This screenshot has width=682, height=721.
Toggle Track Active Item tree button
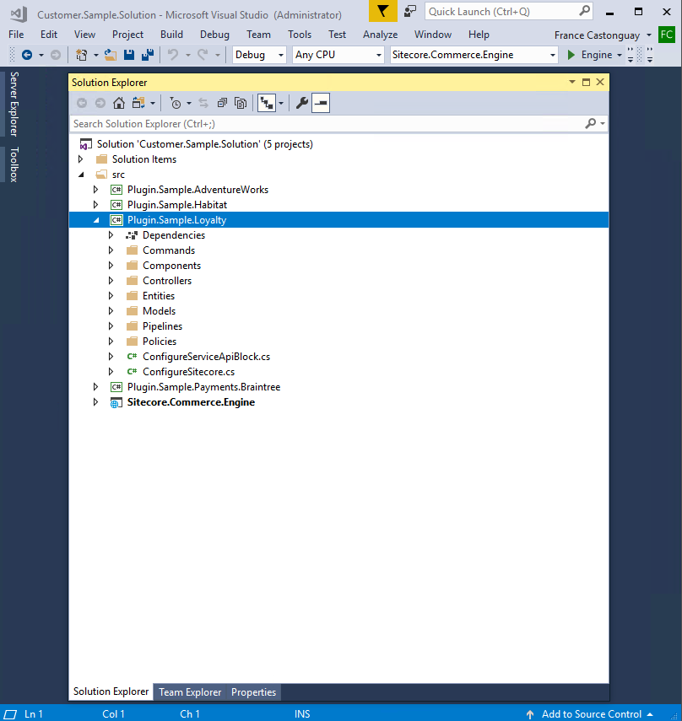click(x=267, y=103)
